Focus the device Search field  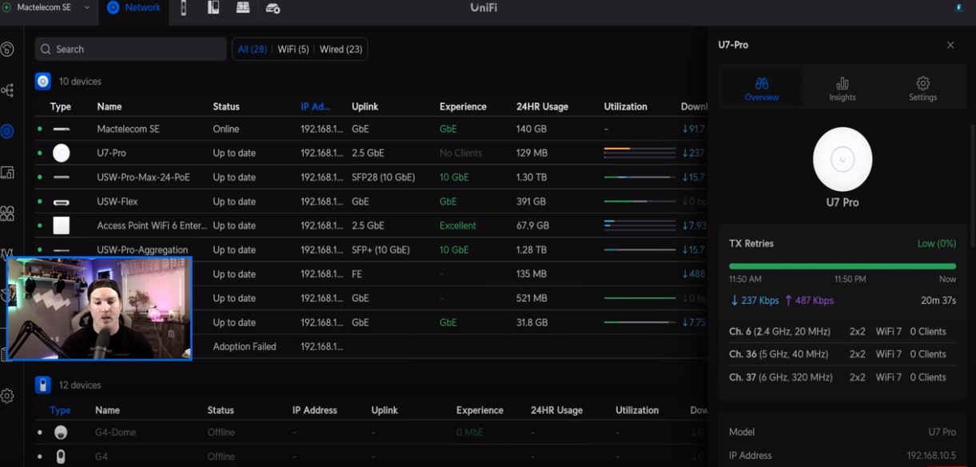130,49
